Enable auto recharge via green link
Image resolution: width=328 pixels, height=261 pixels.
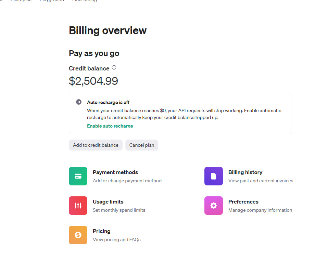tap(110, 126)
